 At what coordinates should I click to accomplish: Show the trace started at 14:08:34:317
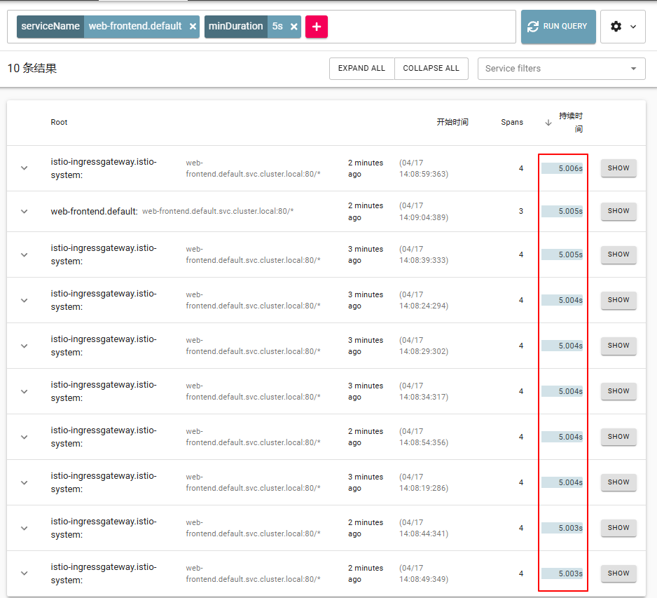pos(618,391)
